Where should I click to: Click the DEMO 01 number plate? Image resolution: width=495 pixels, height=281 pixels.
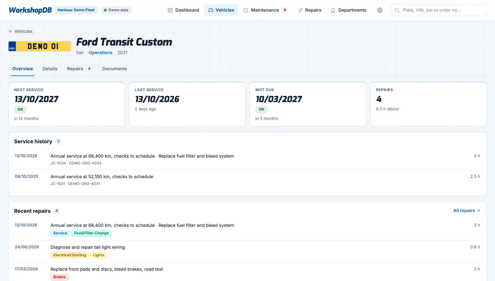[x=40, y=46]
